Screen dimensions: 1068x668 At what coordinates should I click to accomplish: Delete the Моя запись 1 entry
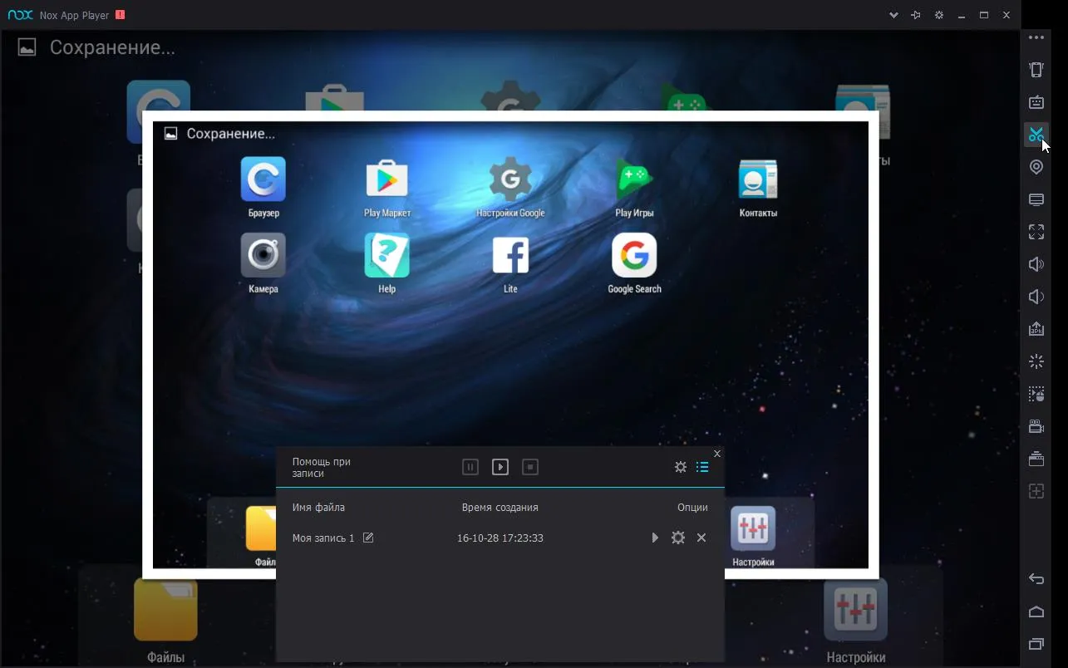click(x=701, y=538)
